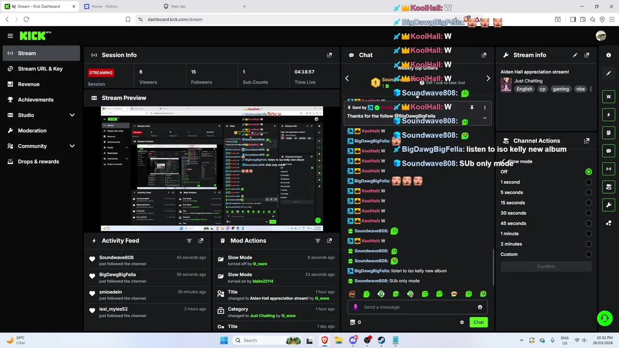The image size is (619, 348).
Task: Select 15 seconds slow mode option
Action: (589, 203)
